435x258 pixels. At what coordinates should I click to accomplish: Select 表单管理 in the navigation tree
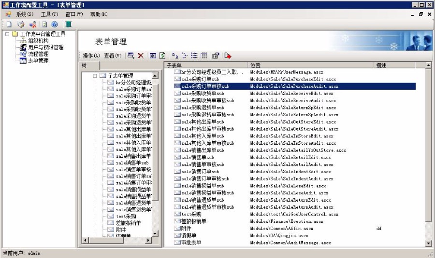coord(38,61)
